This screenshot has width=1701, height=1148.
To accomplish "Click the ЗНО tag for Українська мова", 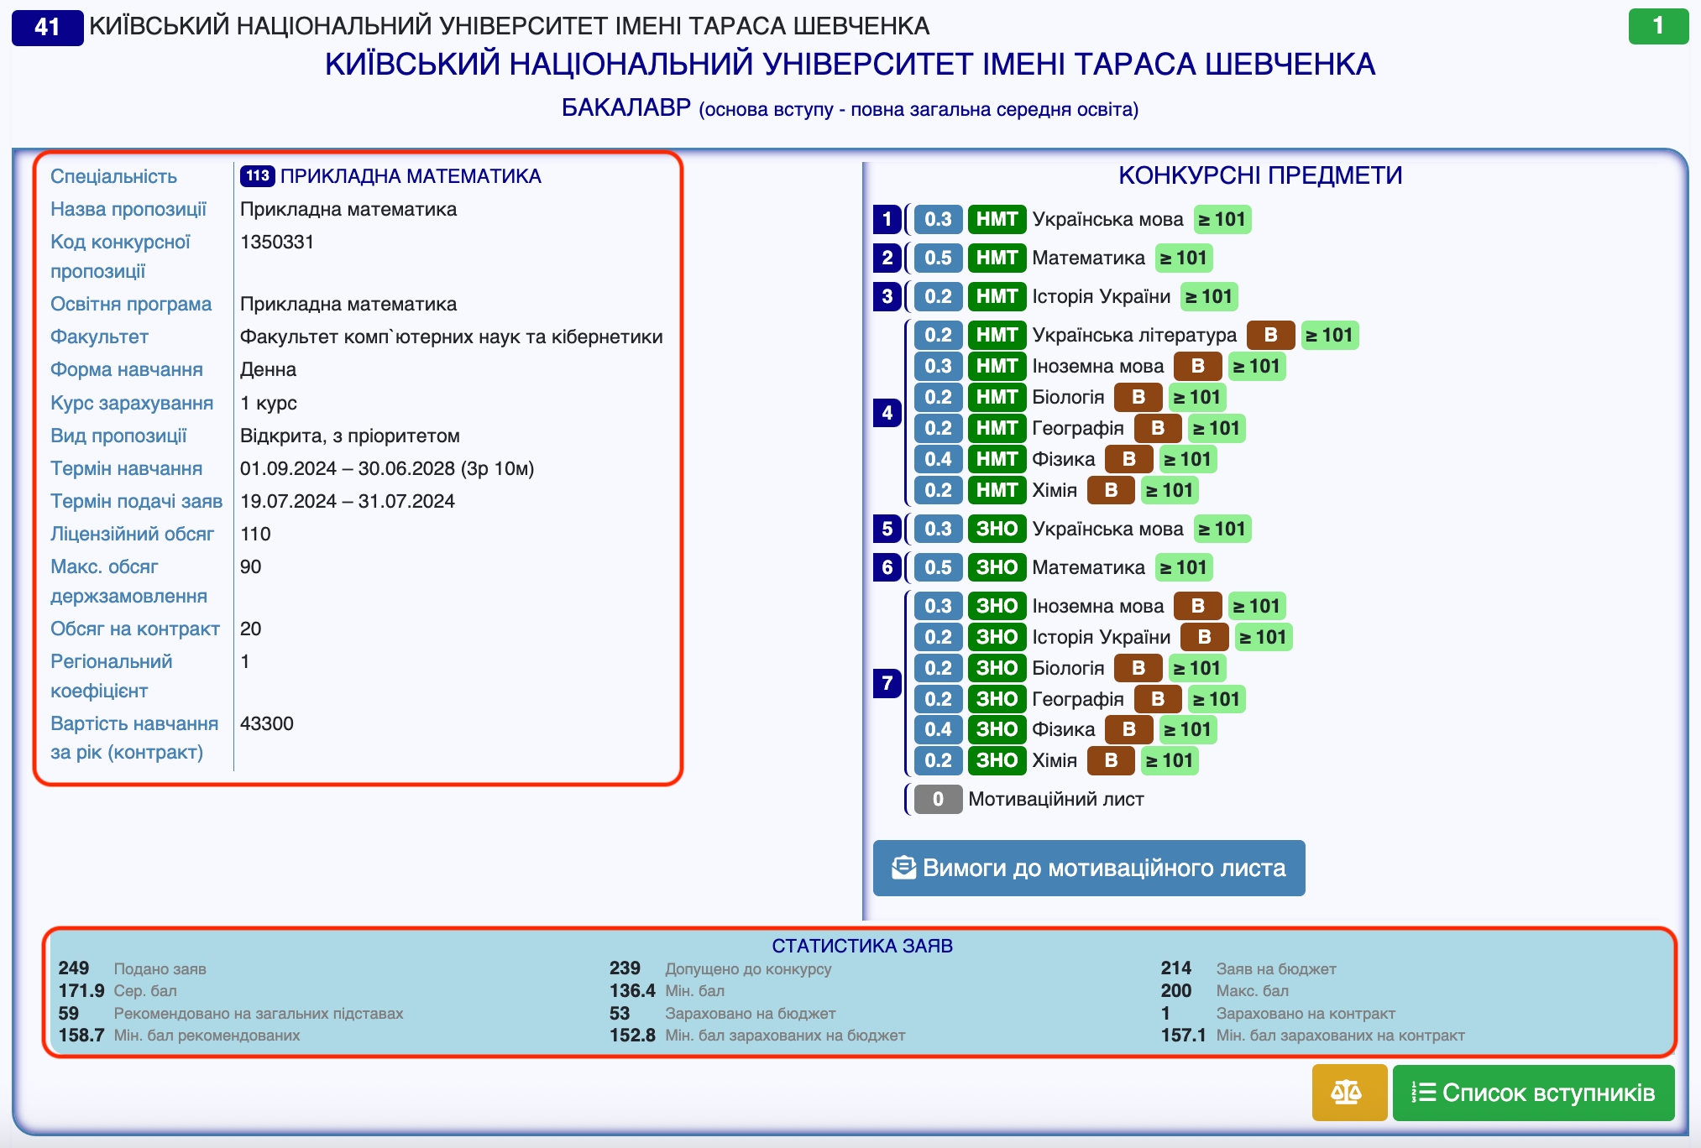I will [997, 529].
